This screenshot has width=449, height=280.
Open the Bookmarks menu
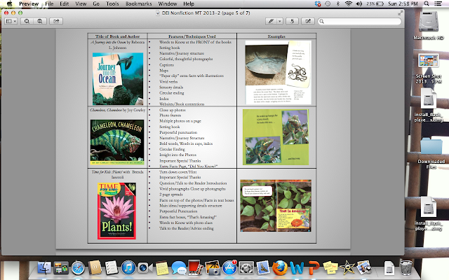point(139,3)
